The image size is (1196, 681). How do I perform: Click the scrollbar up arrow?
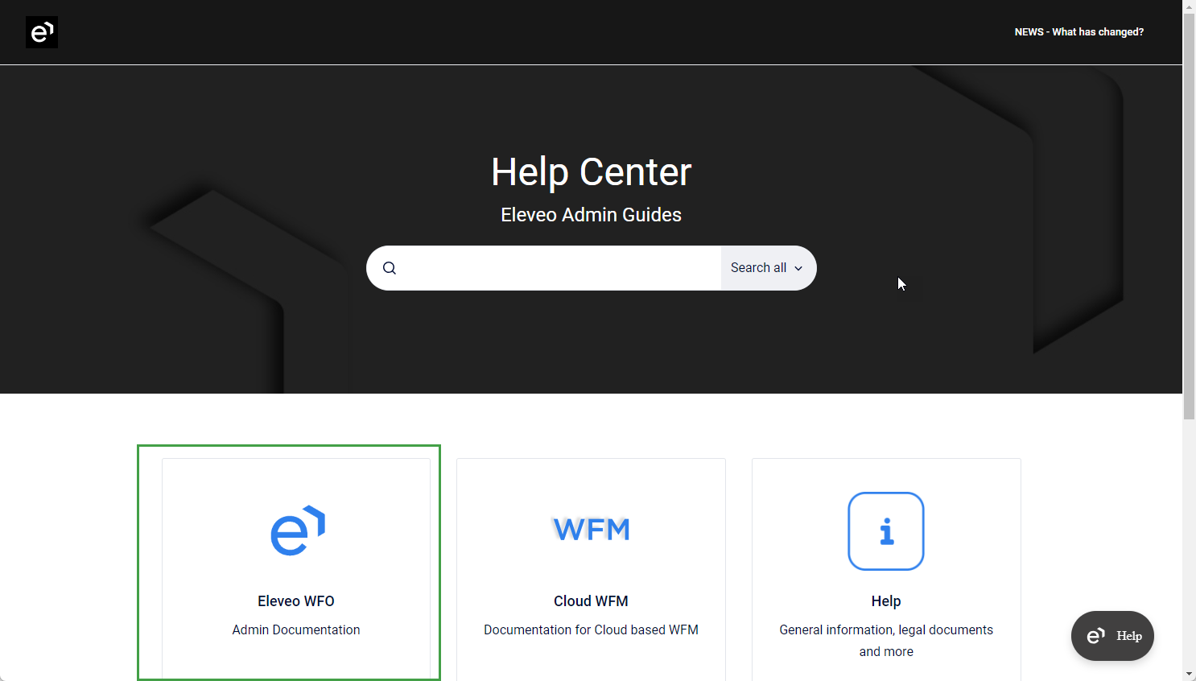[1189, 6]
